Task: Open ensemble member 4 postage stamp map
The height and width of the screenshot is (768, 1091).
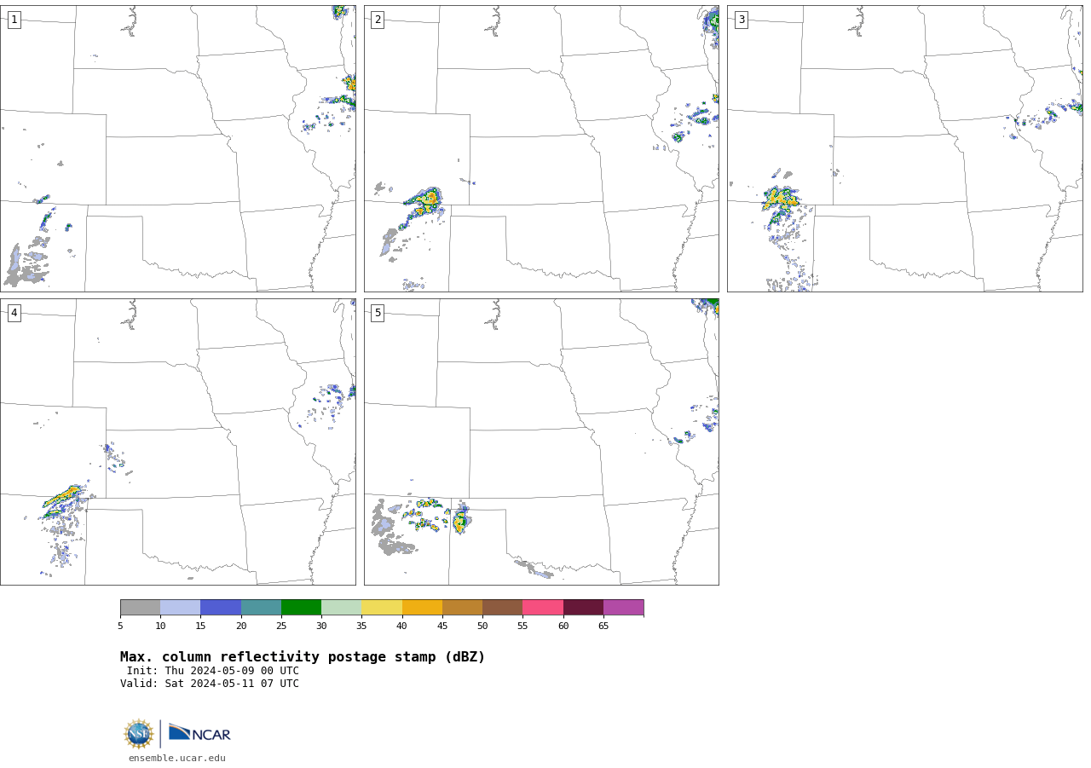Action: [x=178, y=442]
